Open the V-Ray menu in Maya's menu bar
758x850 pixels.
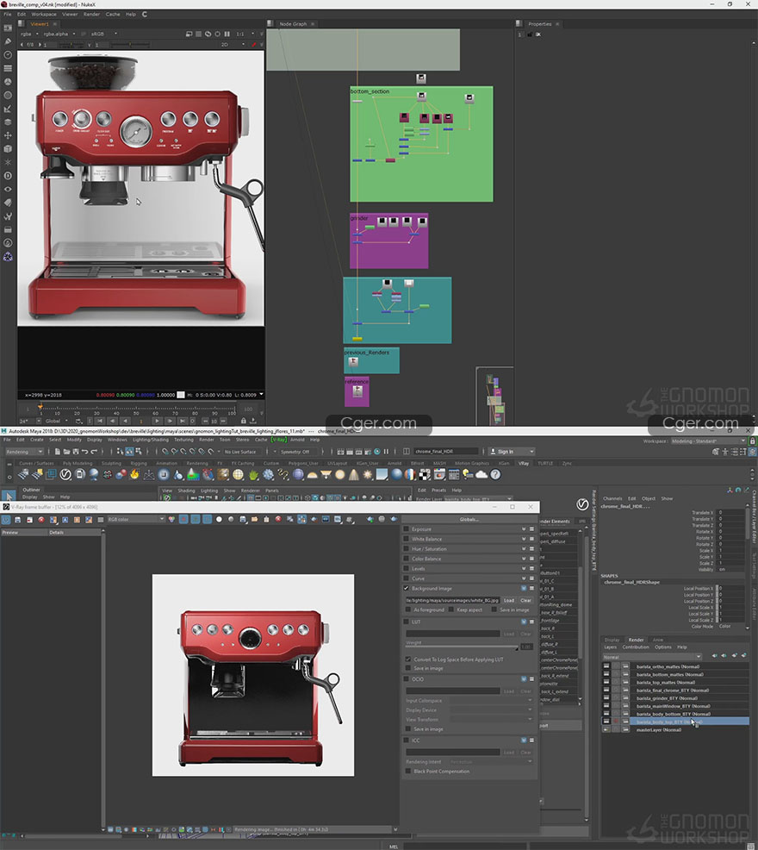[x=279, y=440]
